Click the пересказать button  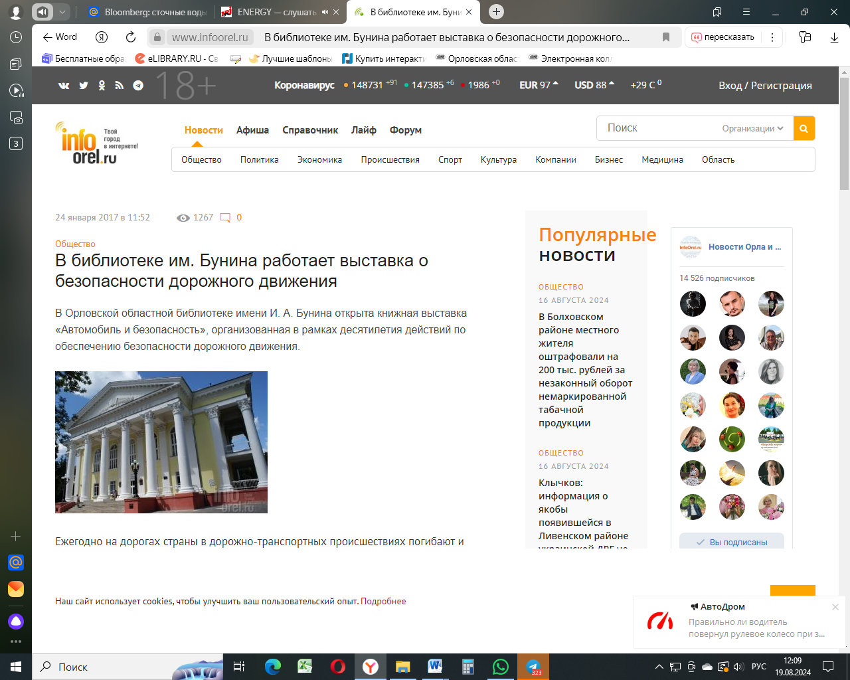click(722, 37)
